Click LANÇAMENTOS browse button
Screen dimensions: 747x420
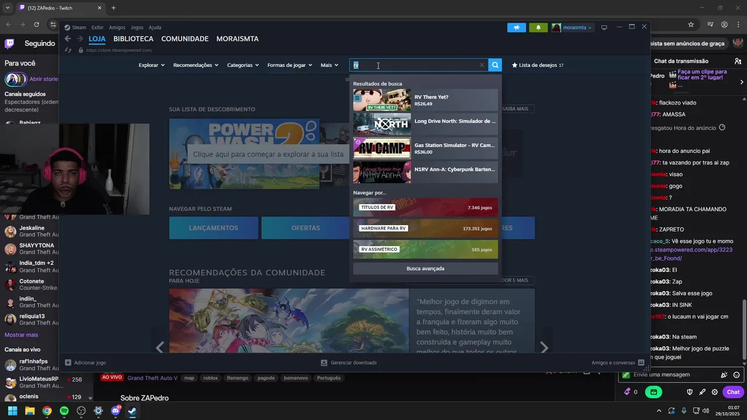point(214,228)
